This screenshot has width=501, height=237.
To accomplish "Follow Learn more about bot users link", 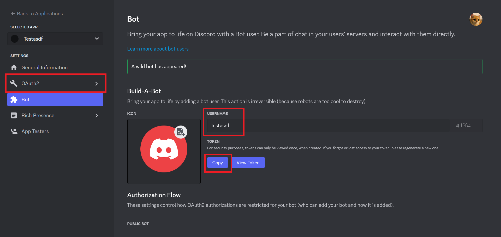I will click(158, 49).
